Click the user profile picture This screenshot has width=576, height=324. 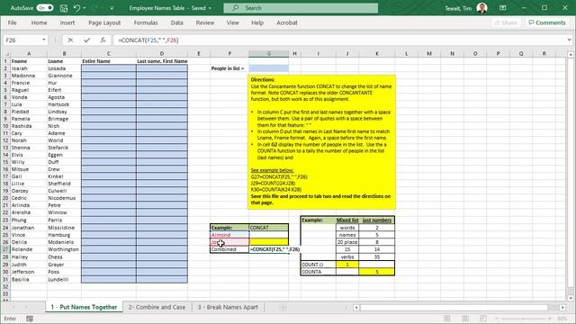pyautogui.click(x=482, y=8)
